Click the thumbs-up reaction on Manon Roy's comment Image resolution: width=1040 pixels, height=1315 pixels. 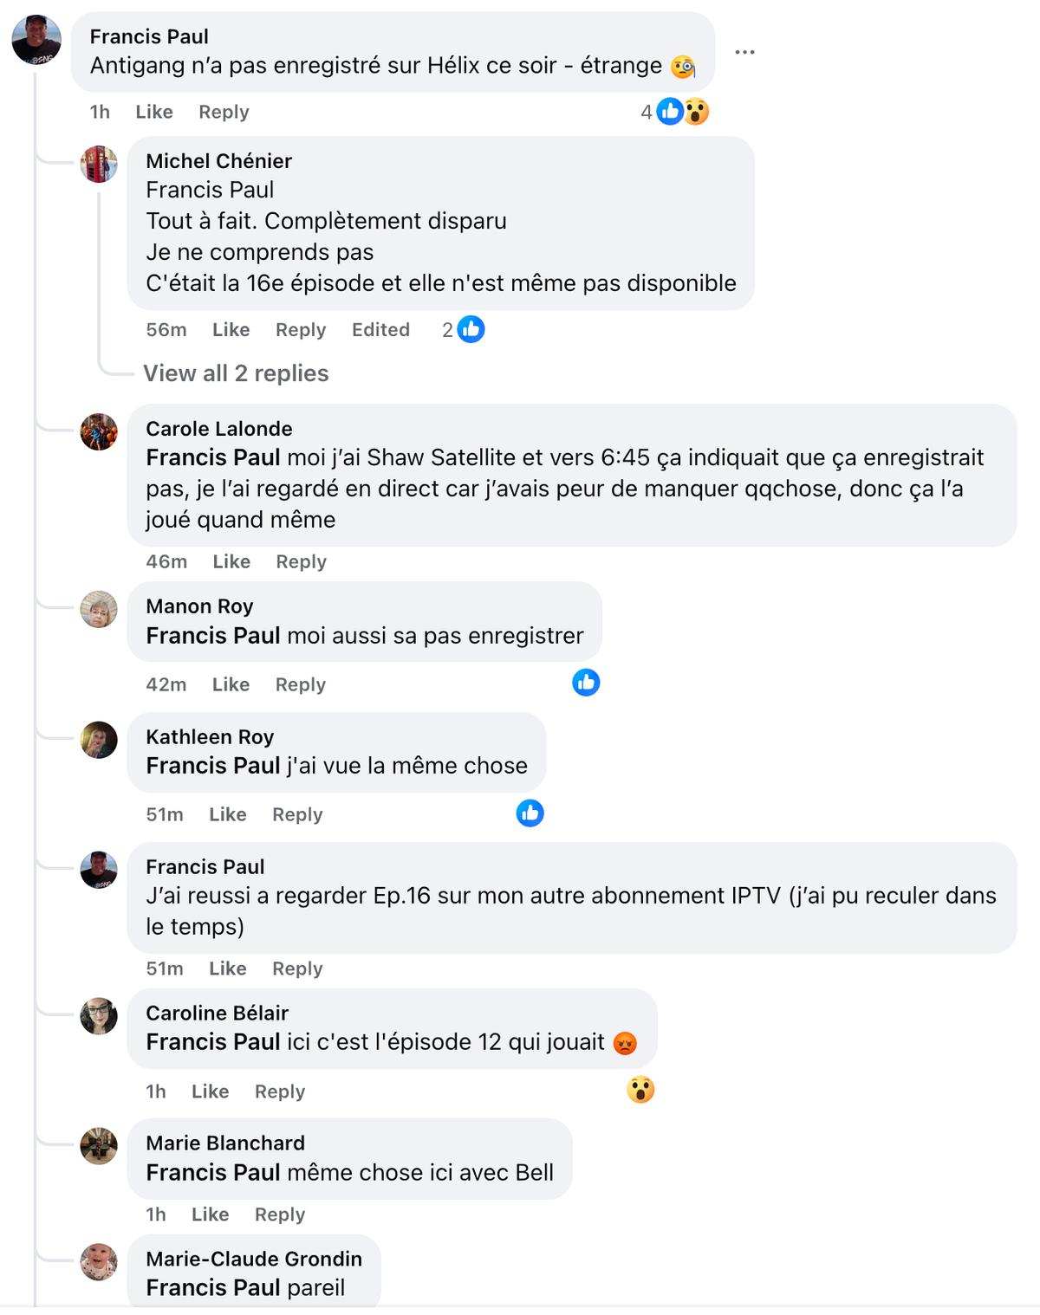585,683
